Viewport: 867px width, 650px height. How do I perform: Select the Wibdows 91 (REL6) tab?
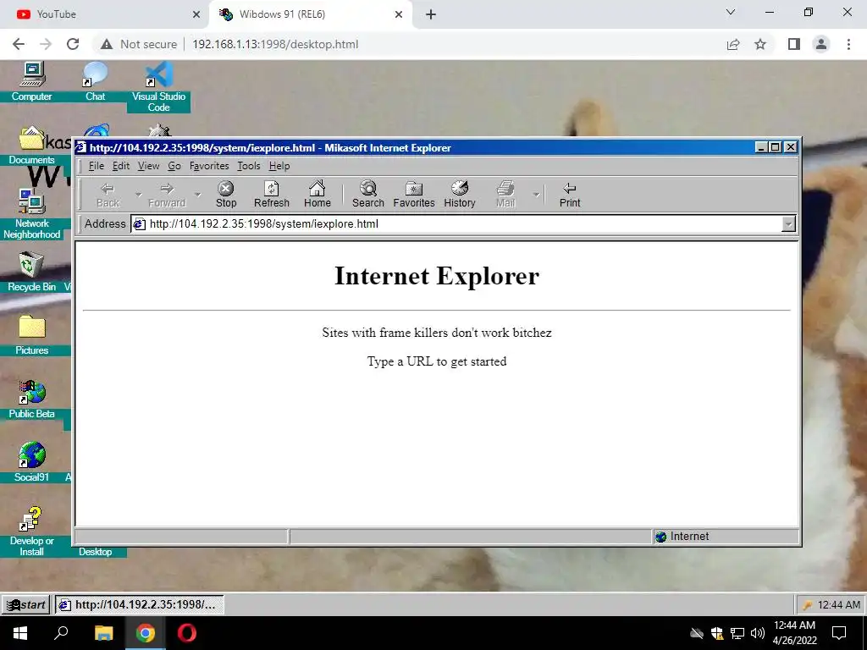point(310,14)
